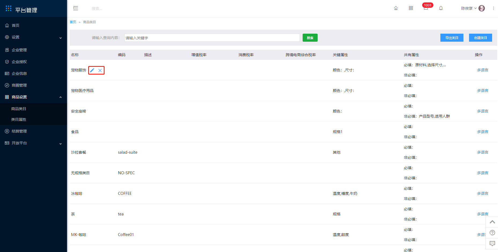
Task: Open the vertical more-options menu
Action: pyautogui.click(x=493, y=8)
